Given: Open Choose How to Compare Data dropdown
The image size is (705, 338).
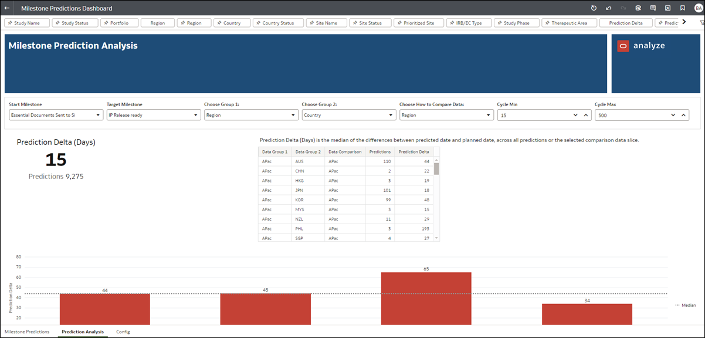Looking at the screenshot, I should tap(446, 115).
